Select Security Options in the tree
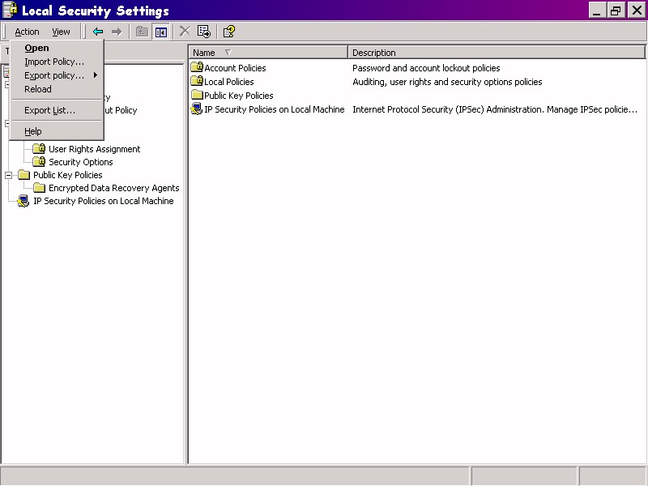The height and width of the screenshot is (486, 648). (x=80, y=162)
